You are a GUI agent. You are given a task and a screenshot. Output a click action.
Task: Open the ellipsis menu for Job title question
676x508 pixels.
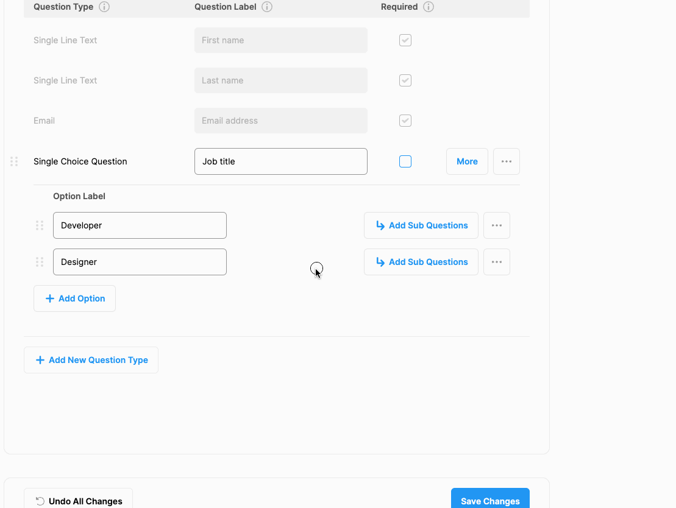point(507,161)
